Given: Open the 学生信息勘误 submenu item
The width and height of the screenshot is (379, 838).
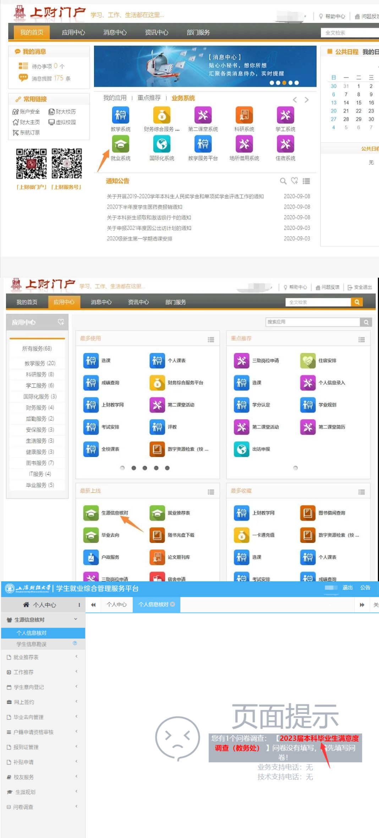Looking at the screenshot, I should tap(43, 644).
